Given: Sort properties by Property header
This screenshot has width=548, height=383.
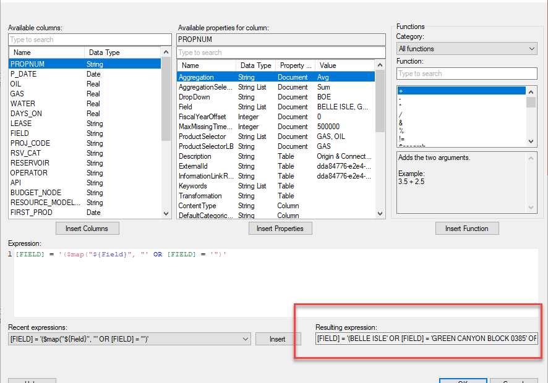Looking at the screenshot, I should click(295, 65).
